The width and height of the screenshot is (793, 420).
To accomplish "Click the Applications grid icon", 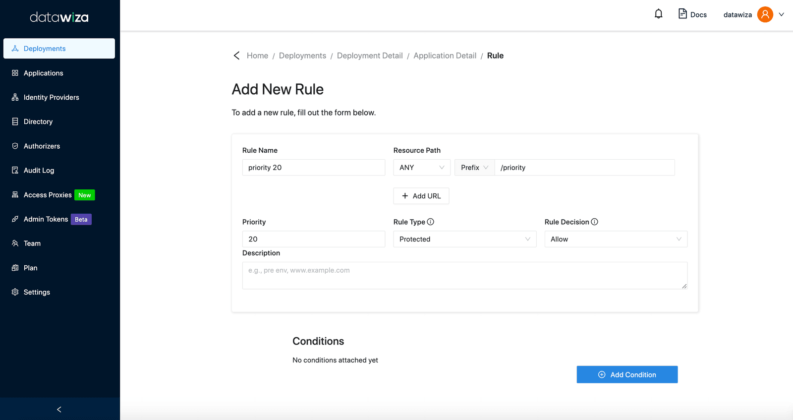I will (15, 73).
